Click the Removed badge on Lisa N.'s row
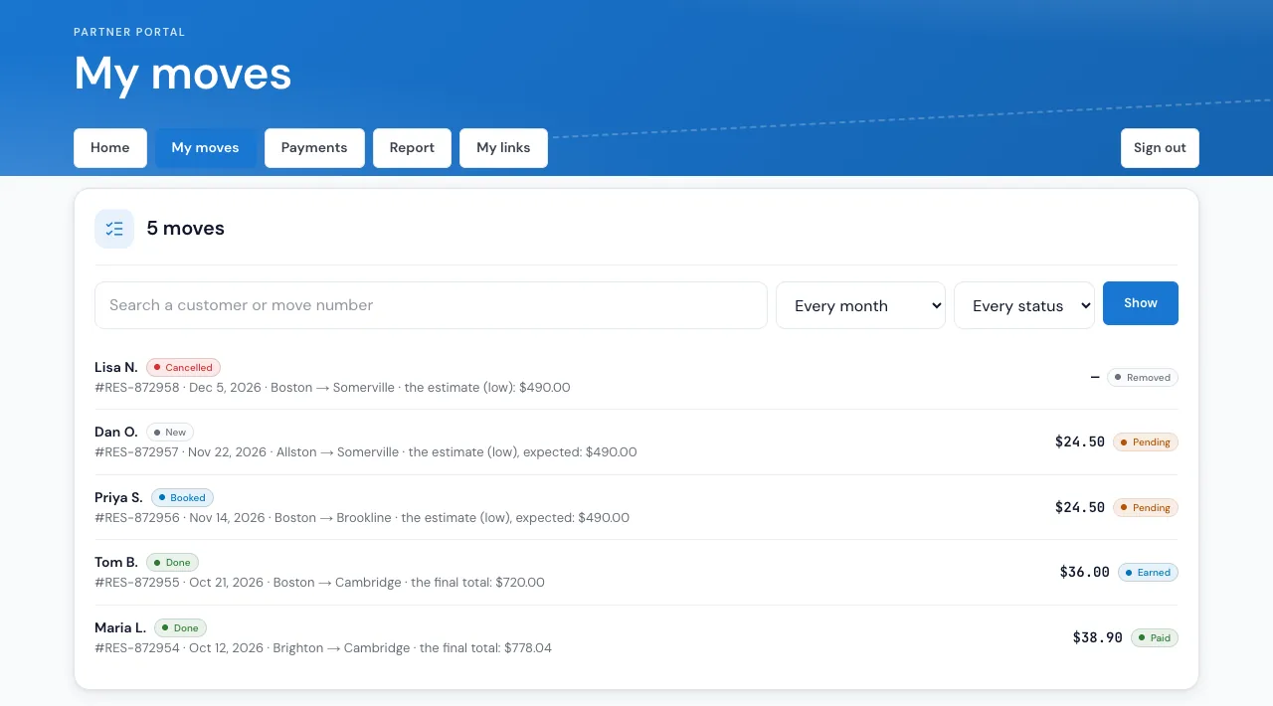This screenshot has height=706, width=1273. tap(1143, 377)
